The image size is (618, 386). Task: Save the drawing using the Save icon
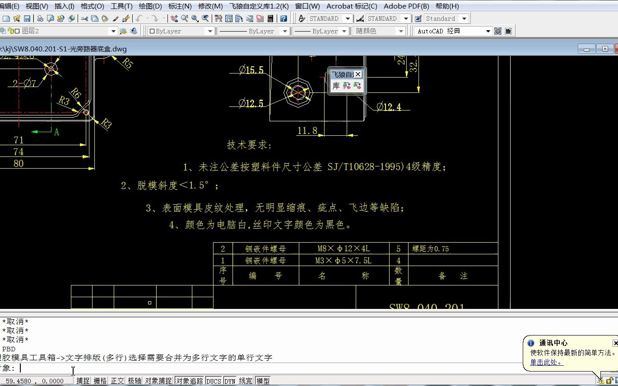pyautogui.click(x=27, y=18)
